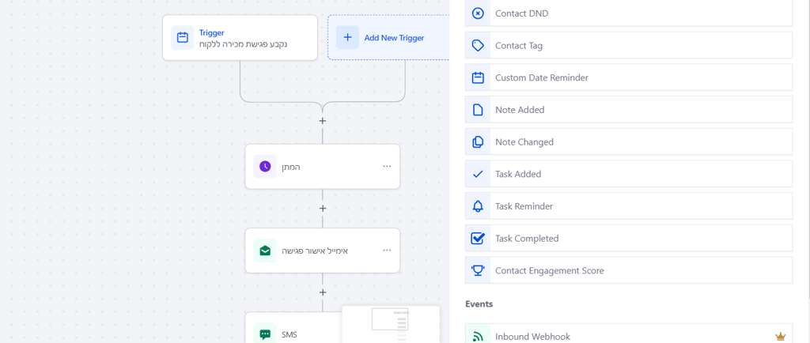Click the Inbound Webhook feed icon
Screen dimensions: 810x343
pos(478,337)
